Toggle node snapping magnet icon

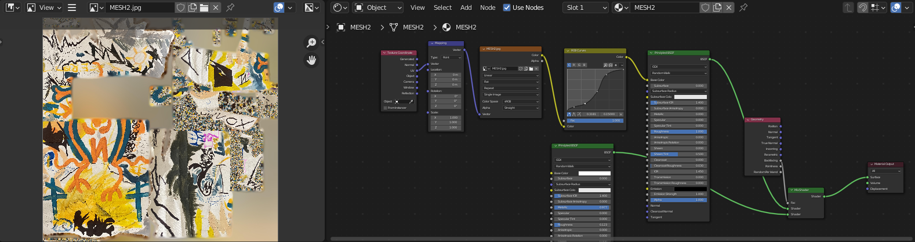863,8
